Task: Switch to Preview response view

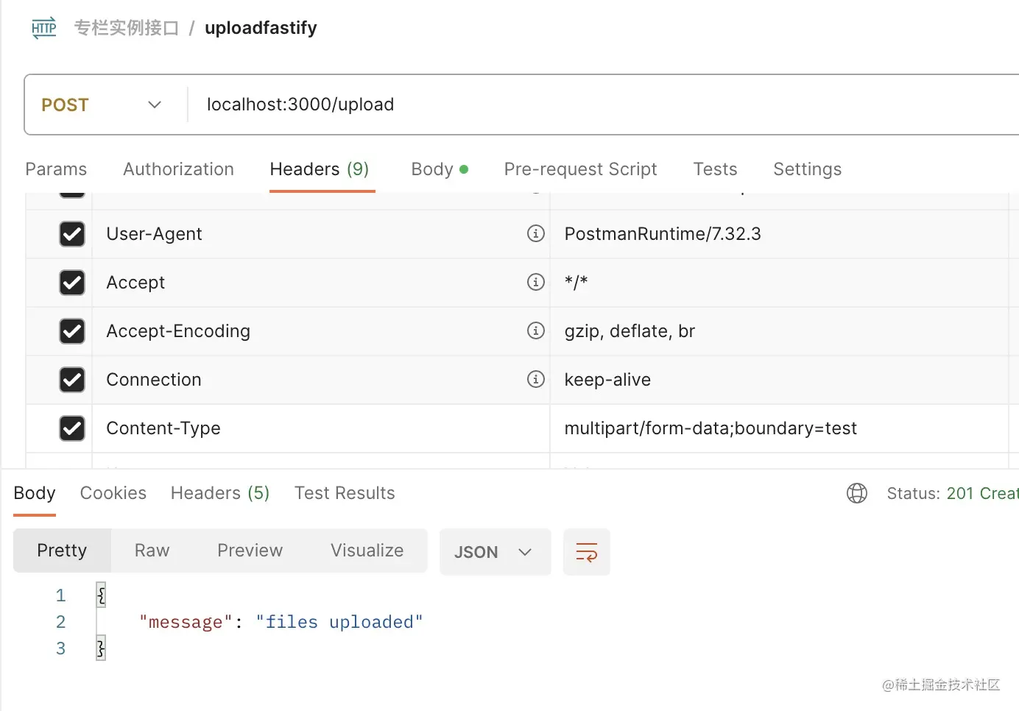Action: [250, 551]
